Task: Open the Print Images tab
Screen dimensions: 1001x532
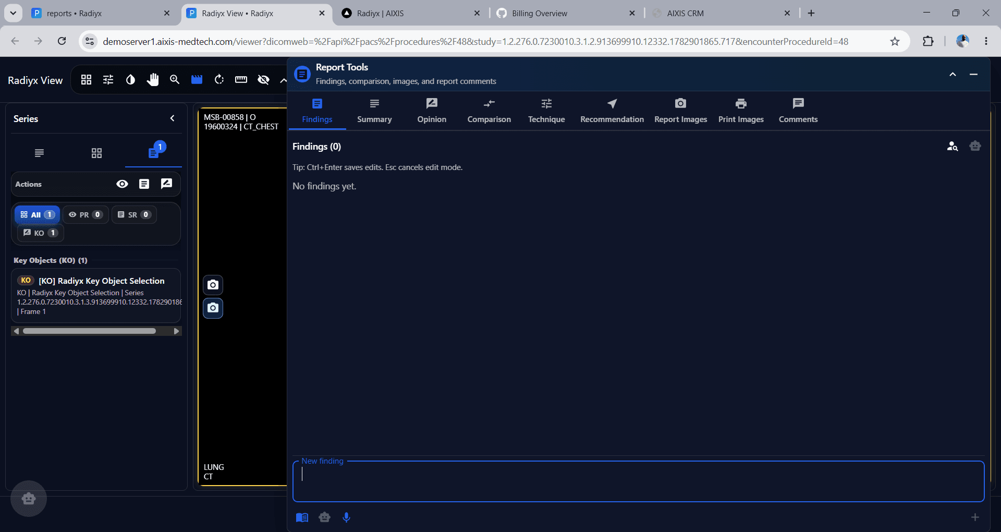Action: [x=741, y=111]
